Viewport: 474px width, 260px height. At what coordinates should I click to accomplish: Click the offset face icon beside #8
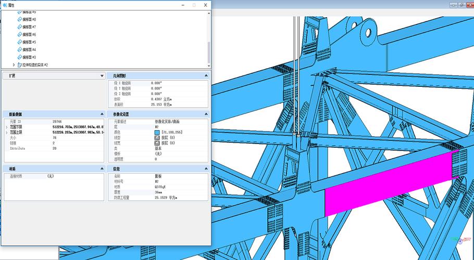20,19
